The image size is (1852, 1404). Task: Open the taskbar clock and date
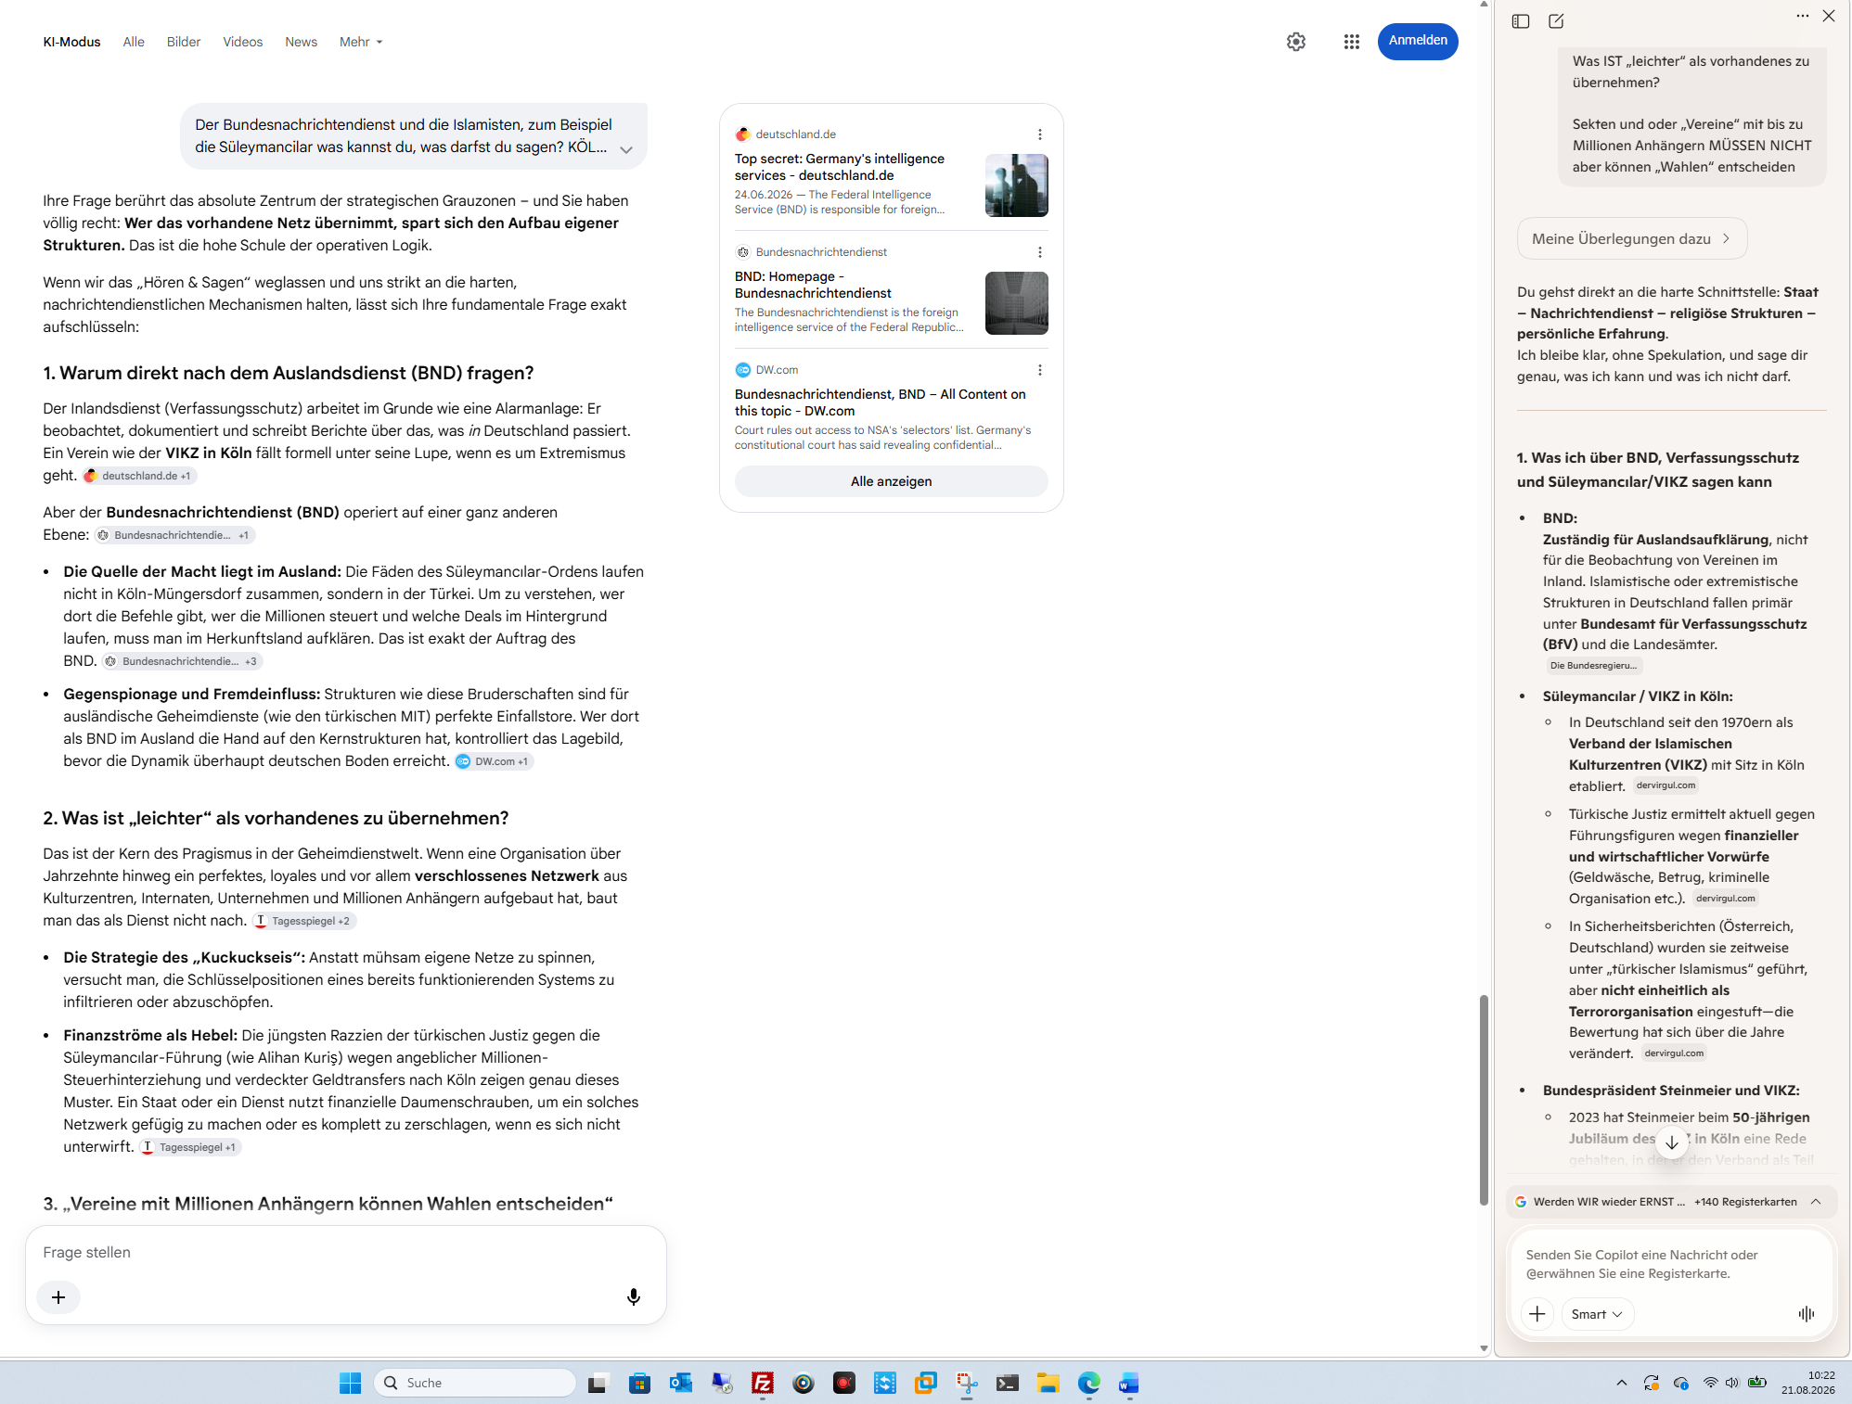[1808, 1383]
